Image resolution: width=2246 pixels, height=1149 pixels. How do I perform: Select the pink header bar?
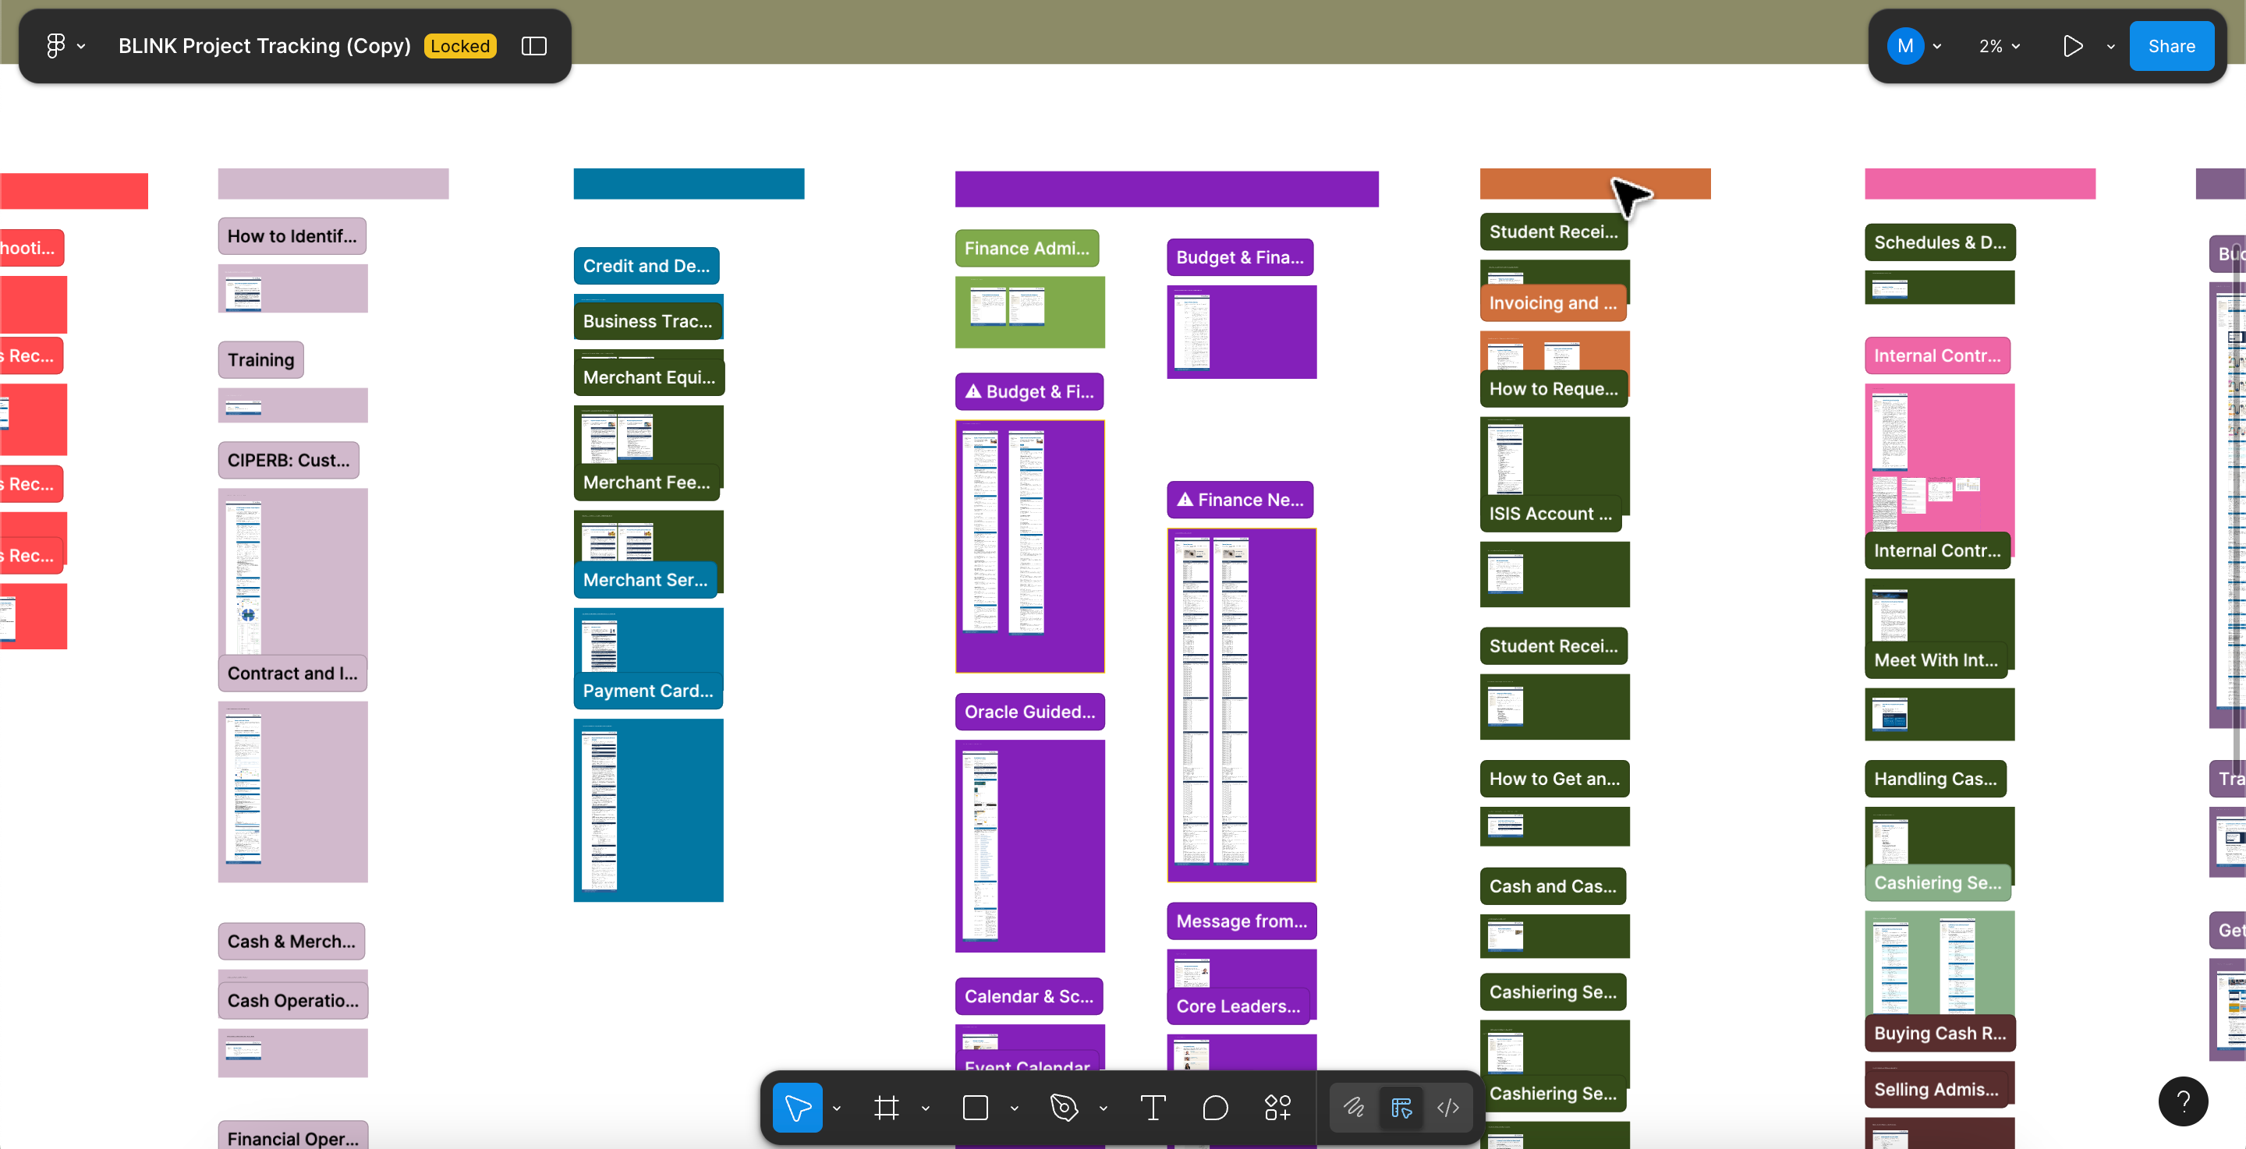coord(1979,184)
